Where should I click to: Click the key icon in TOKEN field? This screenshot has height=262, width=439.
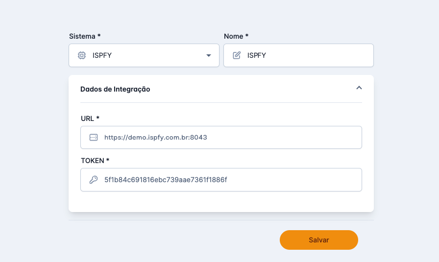tap(94, 180)
